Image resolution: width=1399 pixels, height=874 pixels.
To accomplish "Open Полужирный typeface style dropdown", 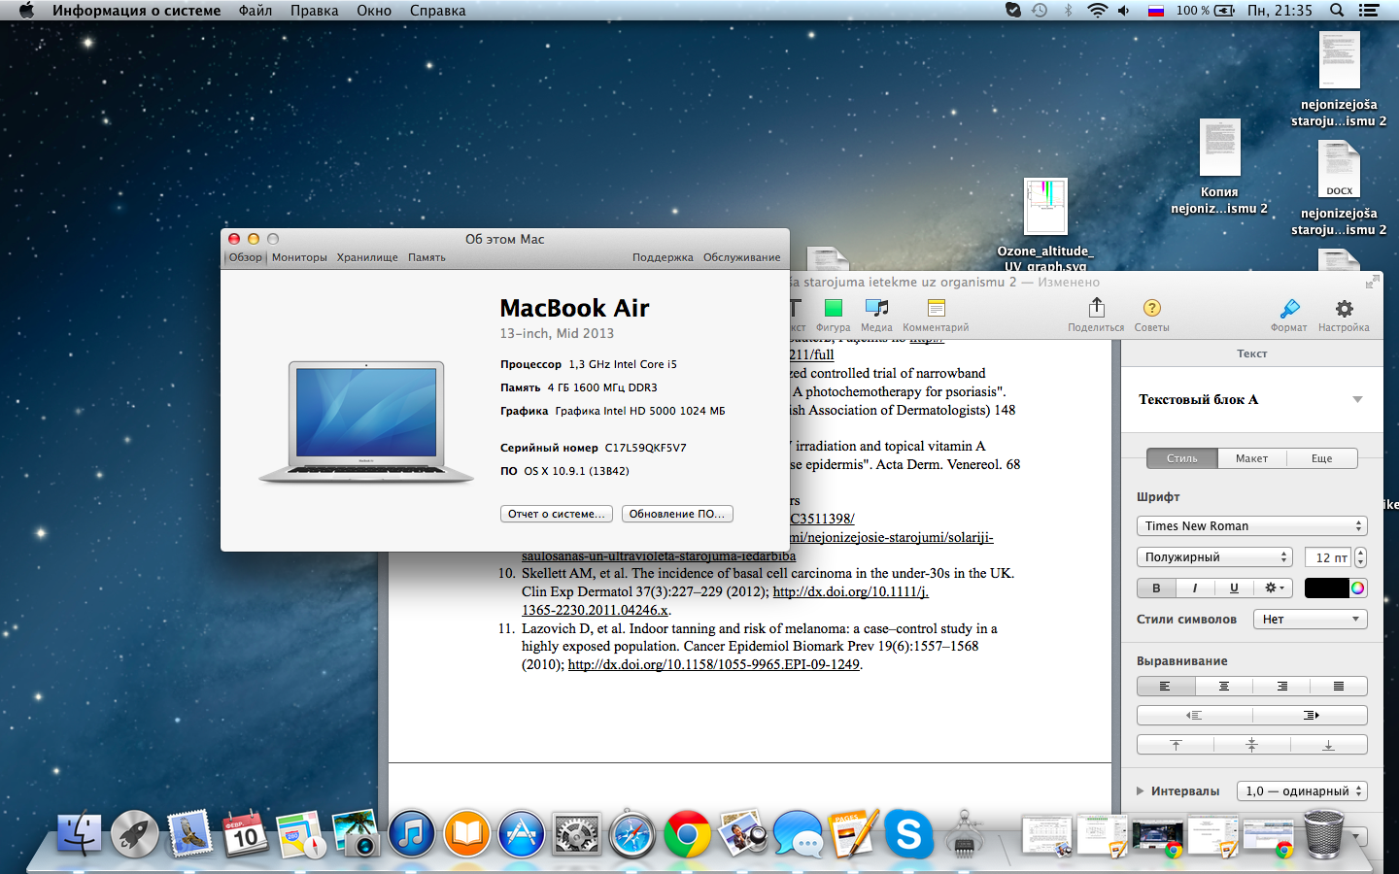I will (x=1214, y=556).
